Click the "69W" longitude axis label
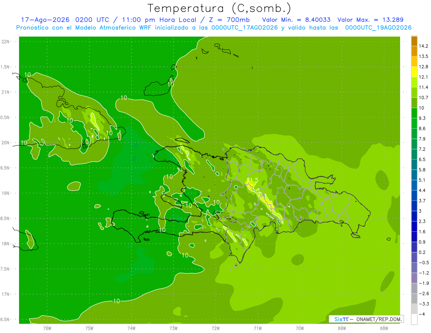431x333 pixels. tap(342, 328)
